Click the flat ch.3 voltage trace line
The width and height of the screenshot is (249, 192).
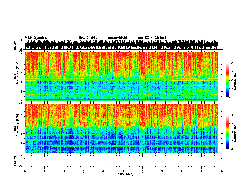tap(121, 161)
